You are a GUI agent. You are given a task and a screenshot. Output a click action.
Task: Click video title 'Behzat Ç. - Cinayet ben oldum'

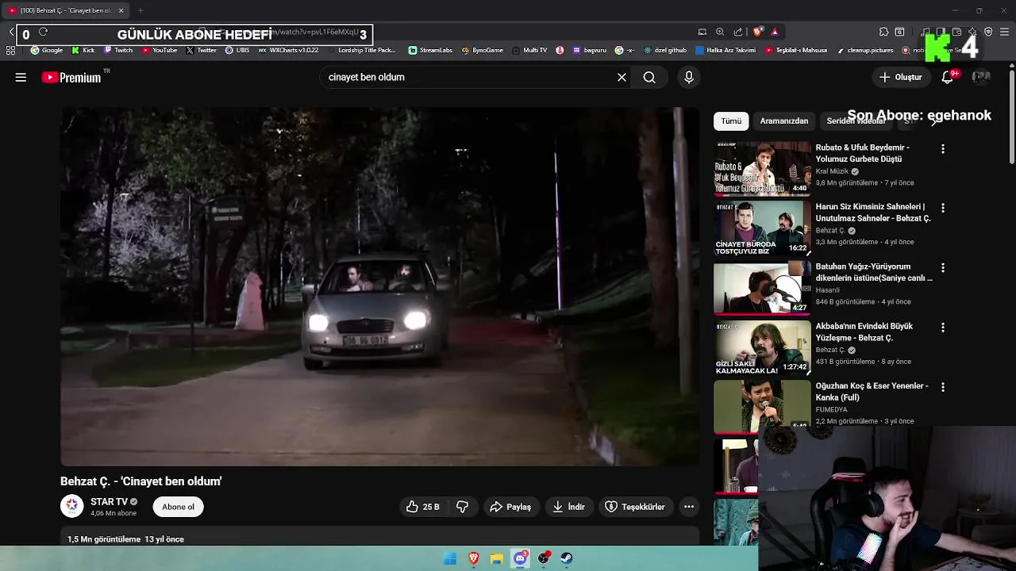141,481
